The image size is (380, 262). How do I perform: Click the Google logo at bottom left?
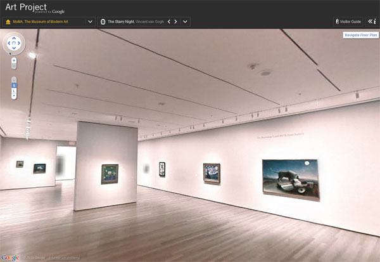click(x=10, y=258)
